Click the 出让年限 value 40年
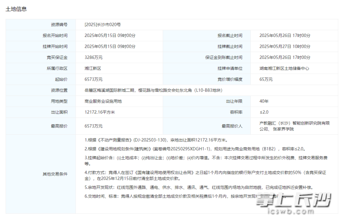The image size is (343, 219). [x=264, y=101]
